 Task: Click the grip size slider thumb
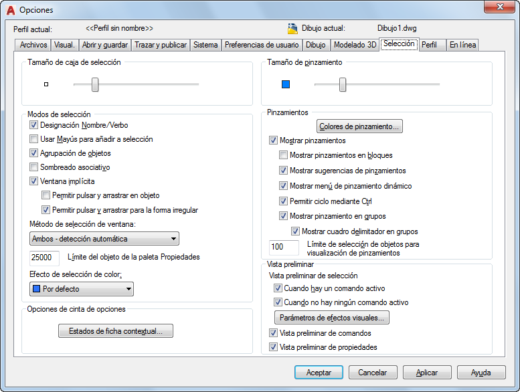(343, 84)
